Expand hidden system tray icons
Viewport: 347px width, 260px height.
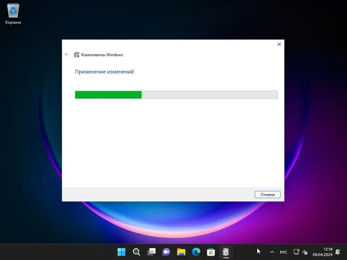coord(272,252)
